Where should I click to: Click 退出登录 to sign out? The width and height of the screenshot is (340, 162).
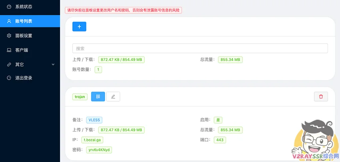[x=30, y=78]
